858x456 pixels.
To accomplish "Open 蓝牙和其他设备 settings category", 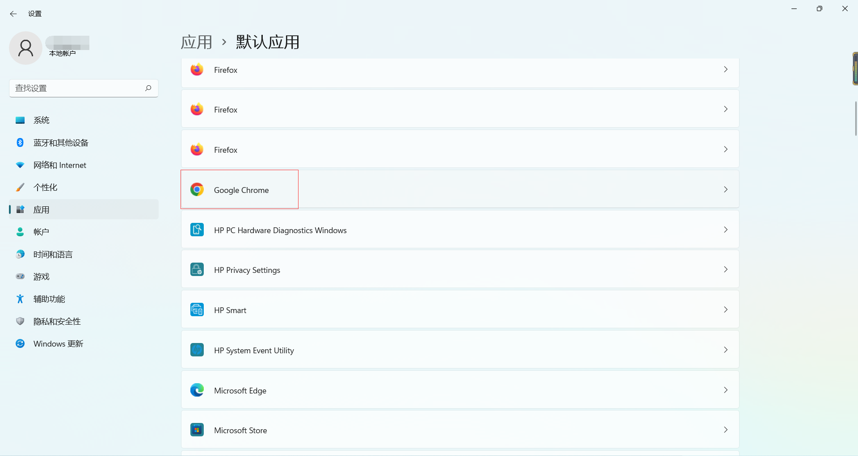I will point(84,142).
